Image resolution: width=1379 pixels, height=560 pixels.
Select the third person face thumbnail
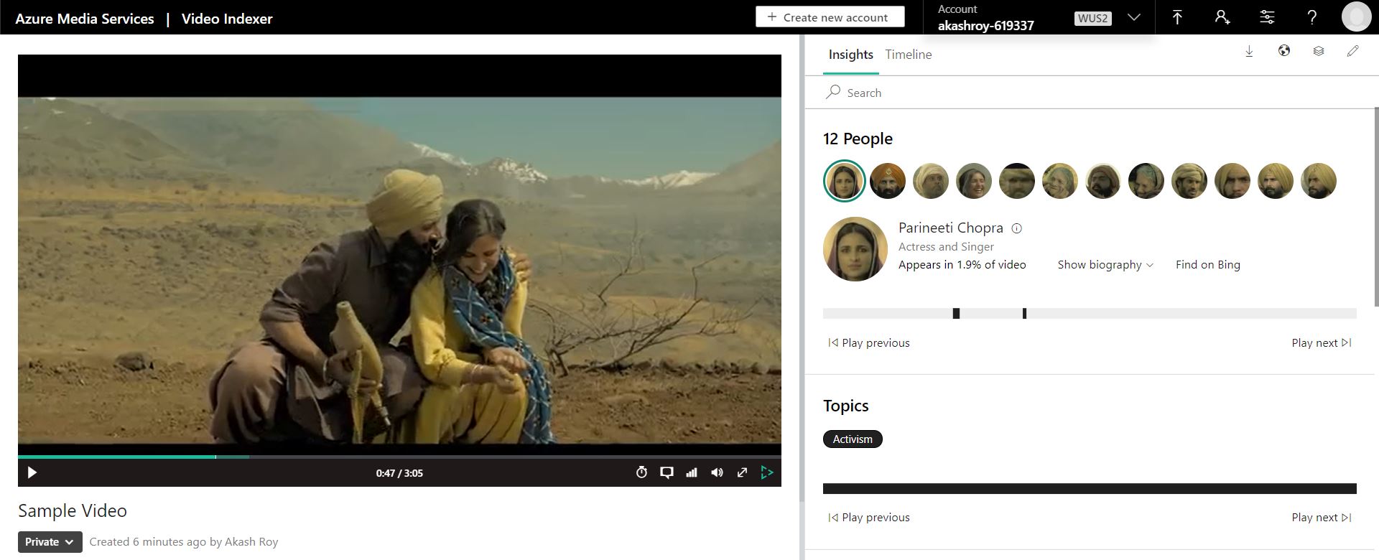pyautogui.click(x=931, y=181)
